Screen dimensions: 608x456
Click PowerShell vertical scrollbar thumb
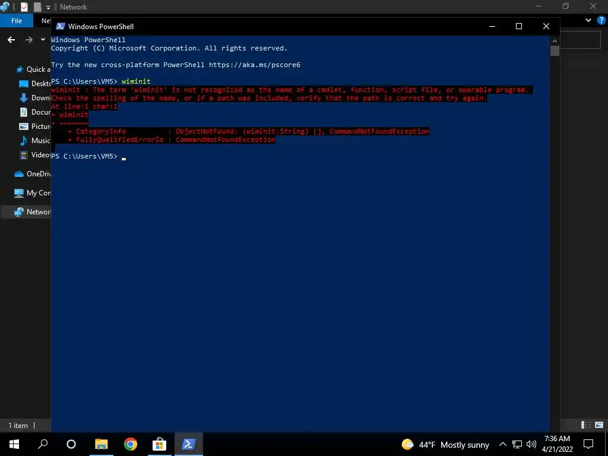pyautogui.click(x=555, y=51)
